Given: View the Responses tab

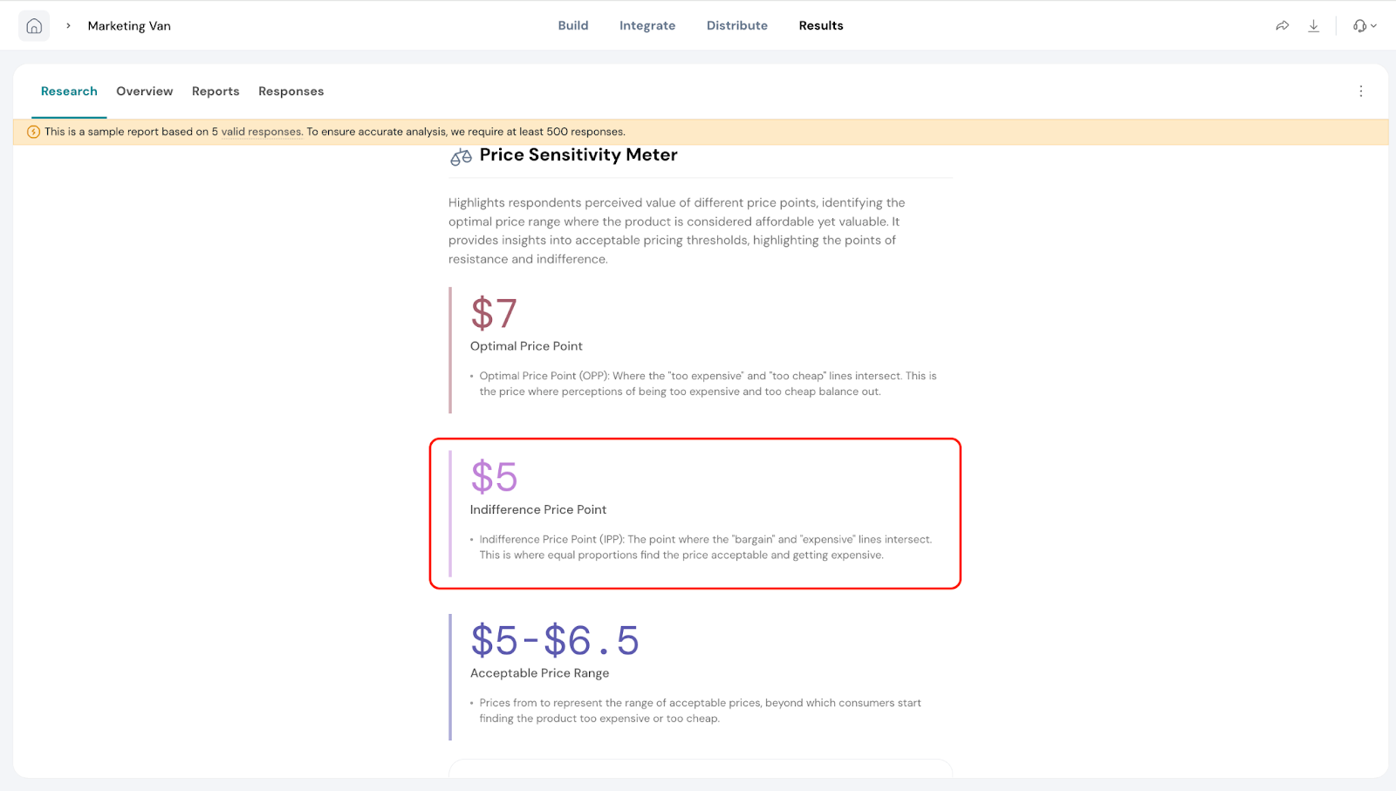Looking at the screenshot, I should tap(291, 92).
